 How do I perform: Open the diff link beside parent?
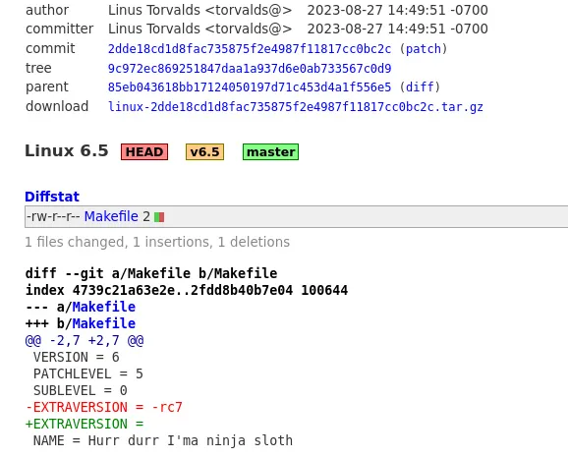point(420,87)
